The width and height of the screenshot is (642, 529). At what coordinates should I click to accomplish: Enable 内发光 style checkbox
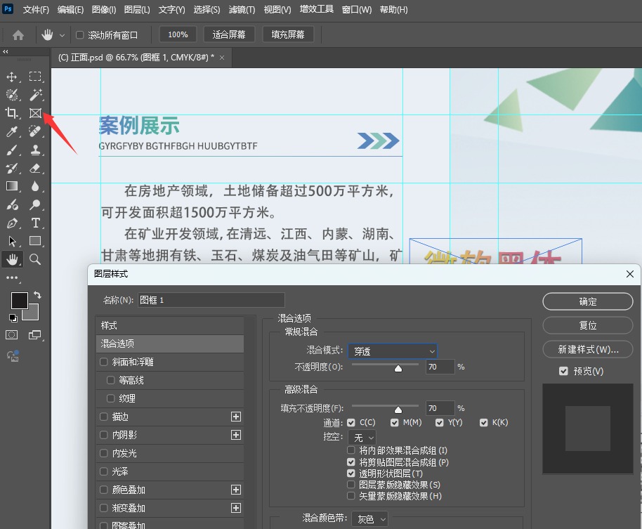click(104, 453)
